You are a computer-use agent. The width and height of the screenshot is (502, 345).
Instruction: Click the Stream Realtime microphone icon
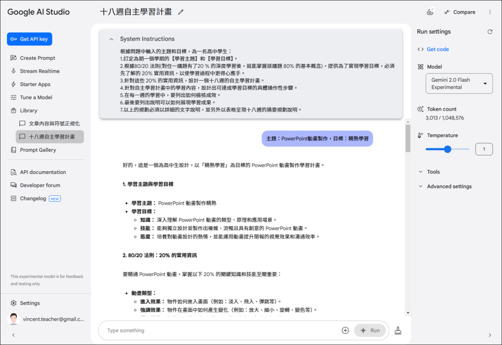pos(13,71)
